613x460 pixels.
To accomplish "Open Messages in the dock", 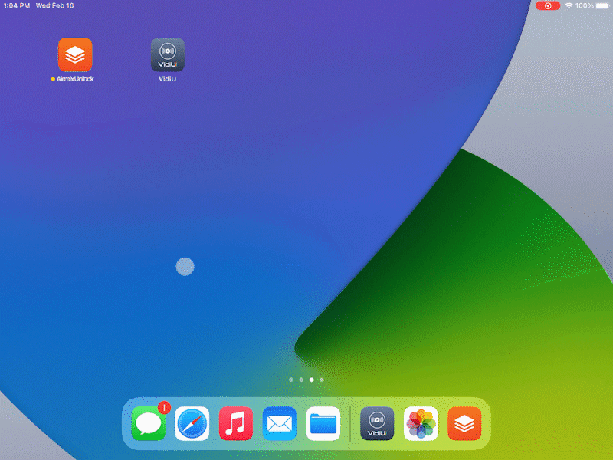I will pyautogui.click(x=148, y=424).
